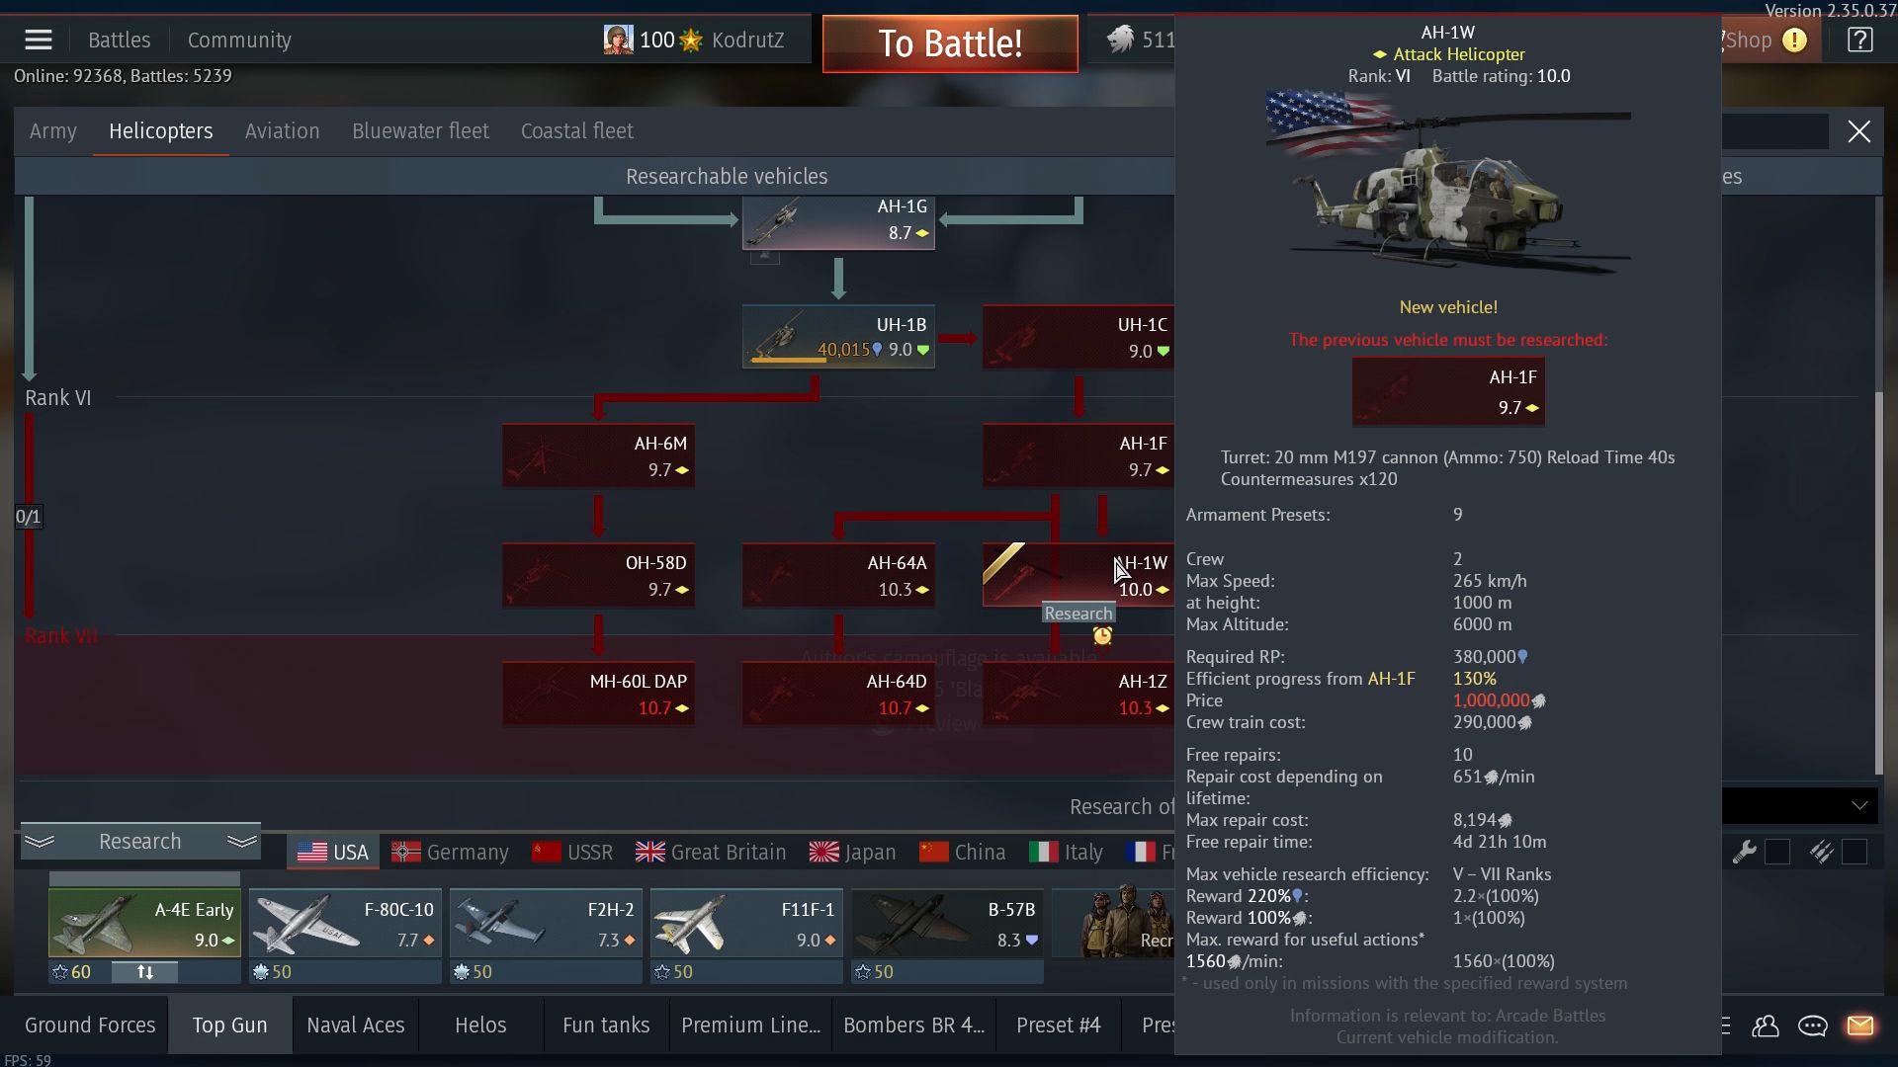Viewport: 1898px width, 1067px height.
Task: Click the yellow exclamation Shop alert icon
Action: pos(1794,41)
